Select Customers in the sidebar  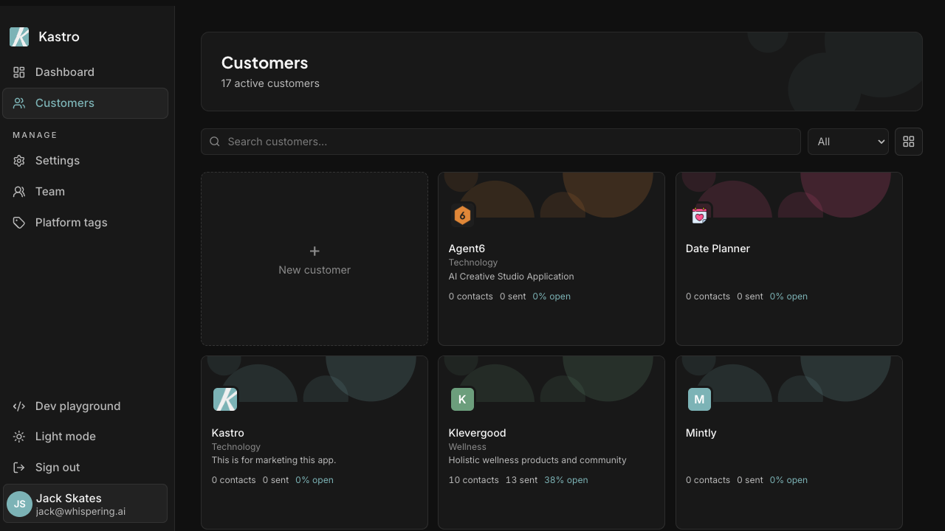coord(86,103)
